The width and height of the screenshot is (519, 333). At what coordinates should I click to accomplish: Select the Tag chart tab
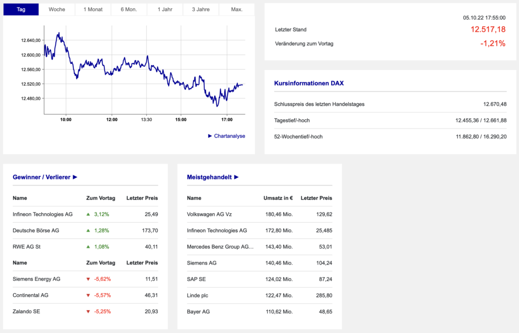tap(21, 10)
